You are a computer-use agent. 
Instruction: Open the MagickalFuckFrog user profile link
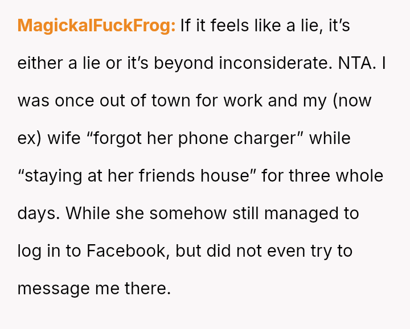(96, 26)
